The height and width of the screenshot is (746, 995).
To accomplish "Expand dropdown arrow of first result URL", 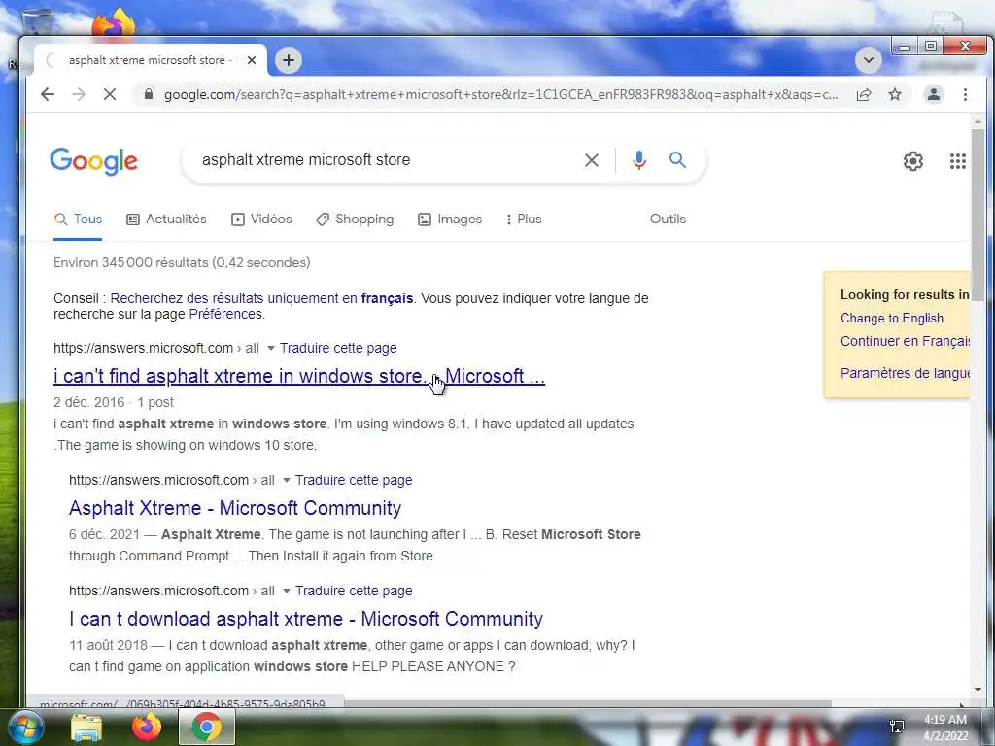I will coord(271,348).
